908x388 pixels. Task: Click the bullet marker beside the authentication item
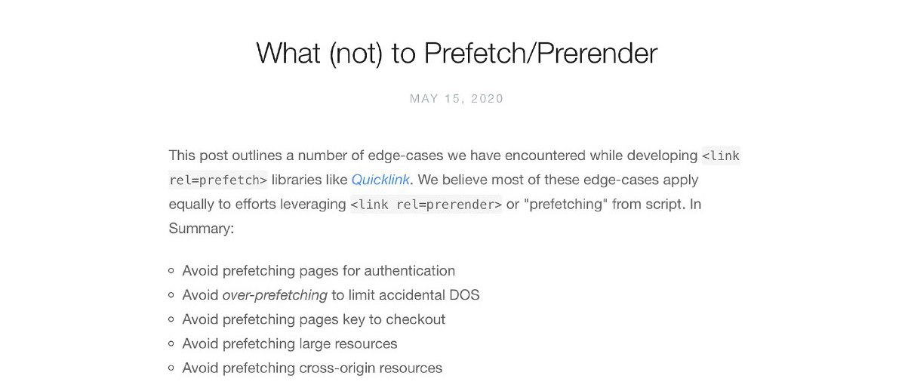(x=172, y=271)
